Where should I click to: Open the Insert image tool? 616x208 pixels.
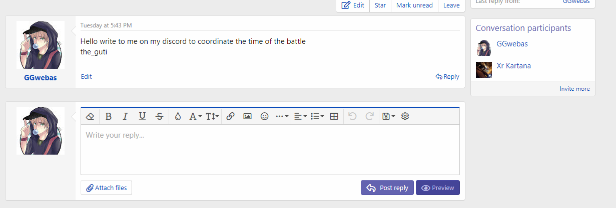click(x=247, y=116)
